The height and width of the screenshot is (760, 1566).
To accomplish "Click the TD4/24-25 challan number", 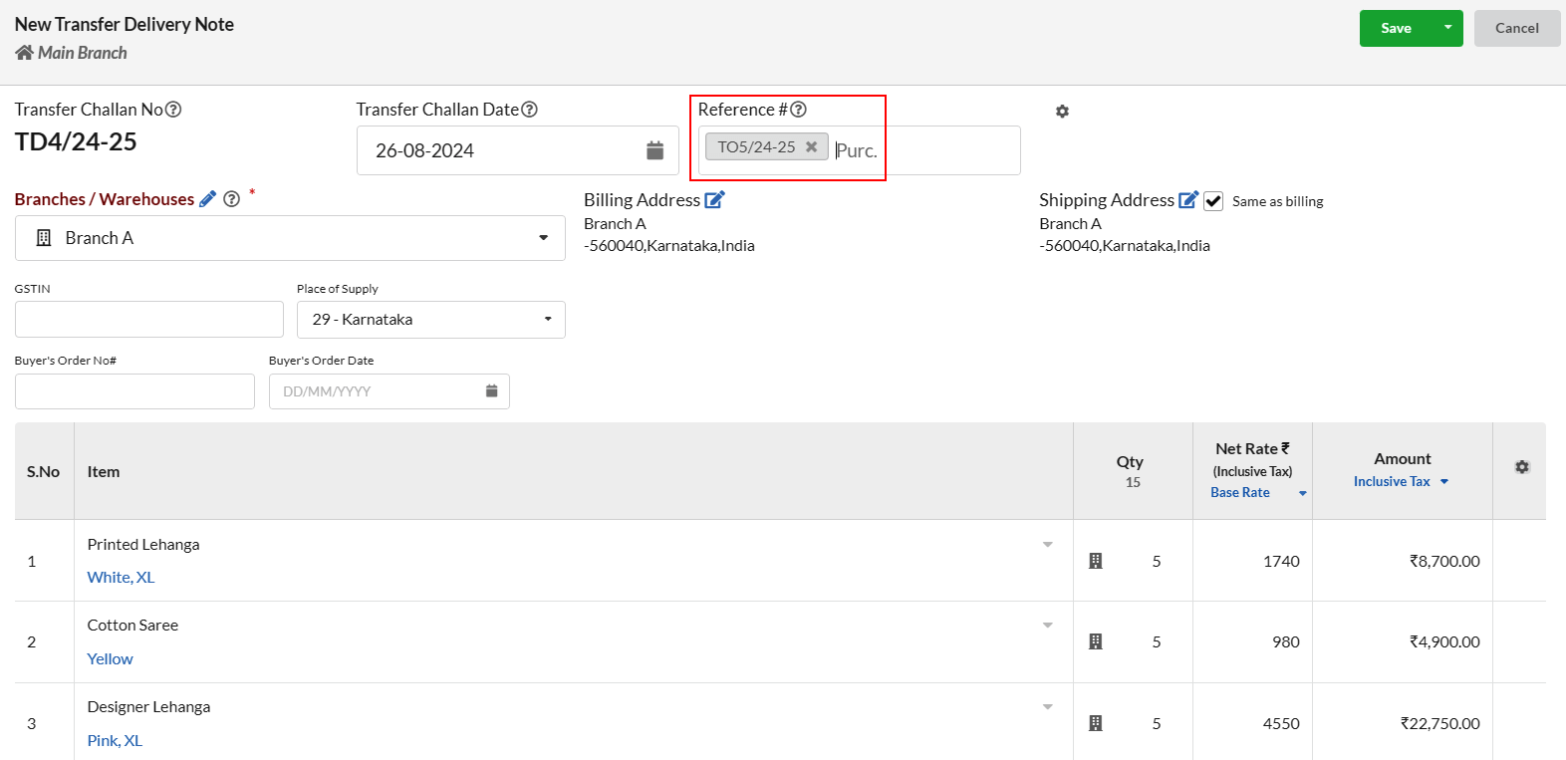I will tap(76, 141).
